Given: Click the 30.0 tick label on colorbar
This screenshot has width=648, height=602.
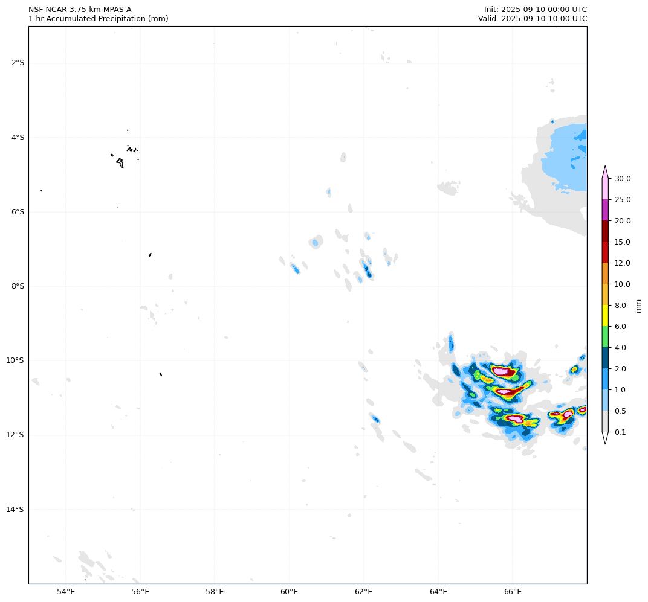Looking at the screenshot, I should coord(623,179).
